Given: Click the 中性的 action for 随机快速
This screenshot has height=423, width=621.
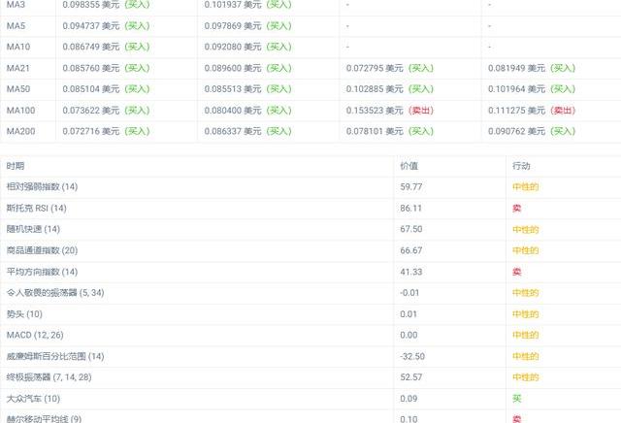Looking at the screenshot, I should coord(525,229).
